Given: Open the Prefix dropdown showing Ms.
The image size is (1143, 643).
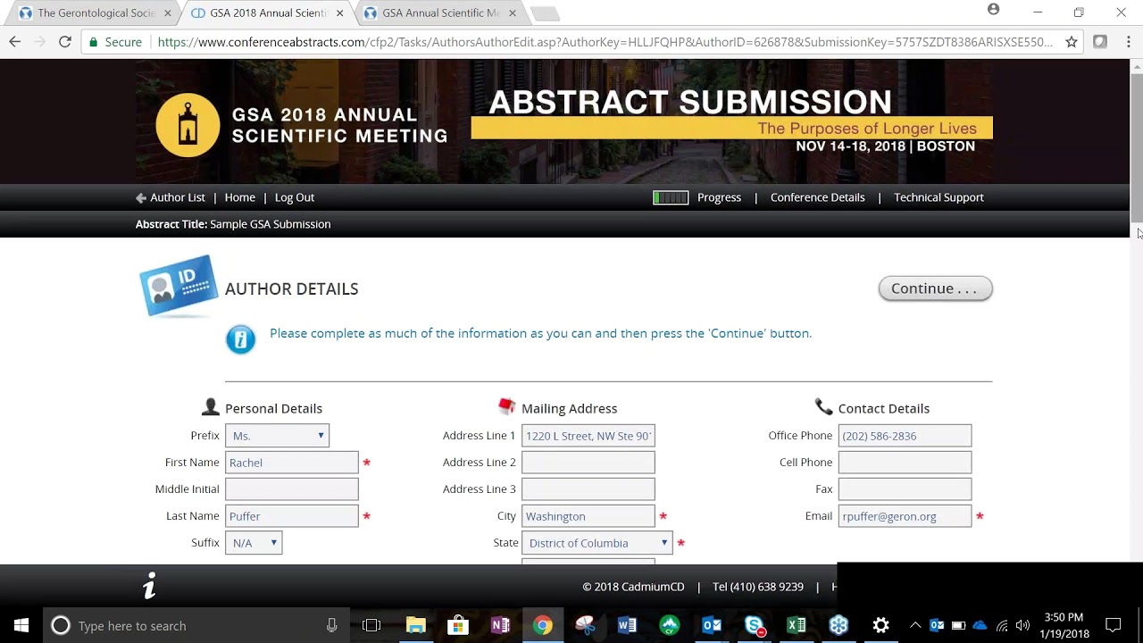Looking at the screenshot, I should pyautogui.click(x=277, y=436).
